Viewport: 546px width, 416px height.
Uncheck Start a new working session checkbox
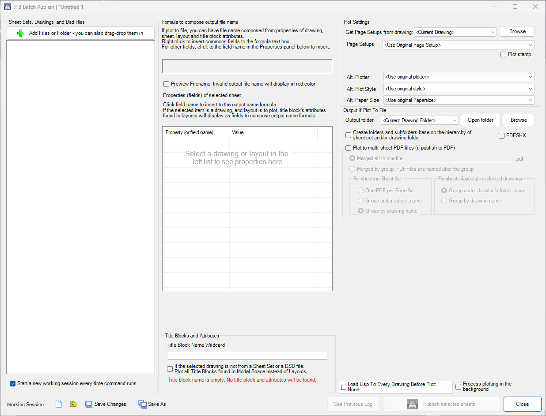pyautogui.click(x=12, y=383)
